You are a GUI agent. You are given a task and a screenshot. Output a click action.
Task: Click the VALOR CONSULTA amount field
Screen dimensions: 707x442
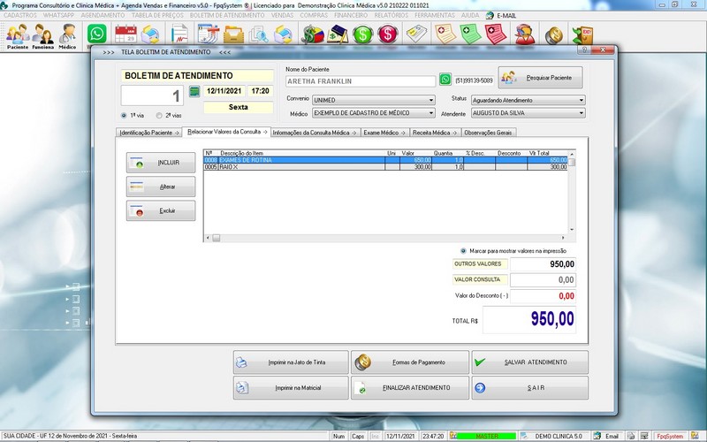(543, 279)
